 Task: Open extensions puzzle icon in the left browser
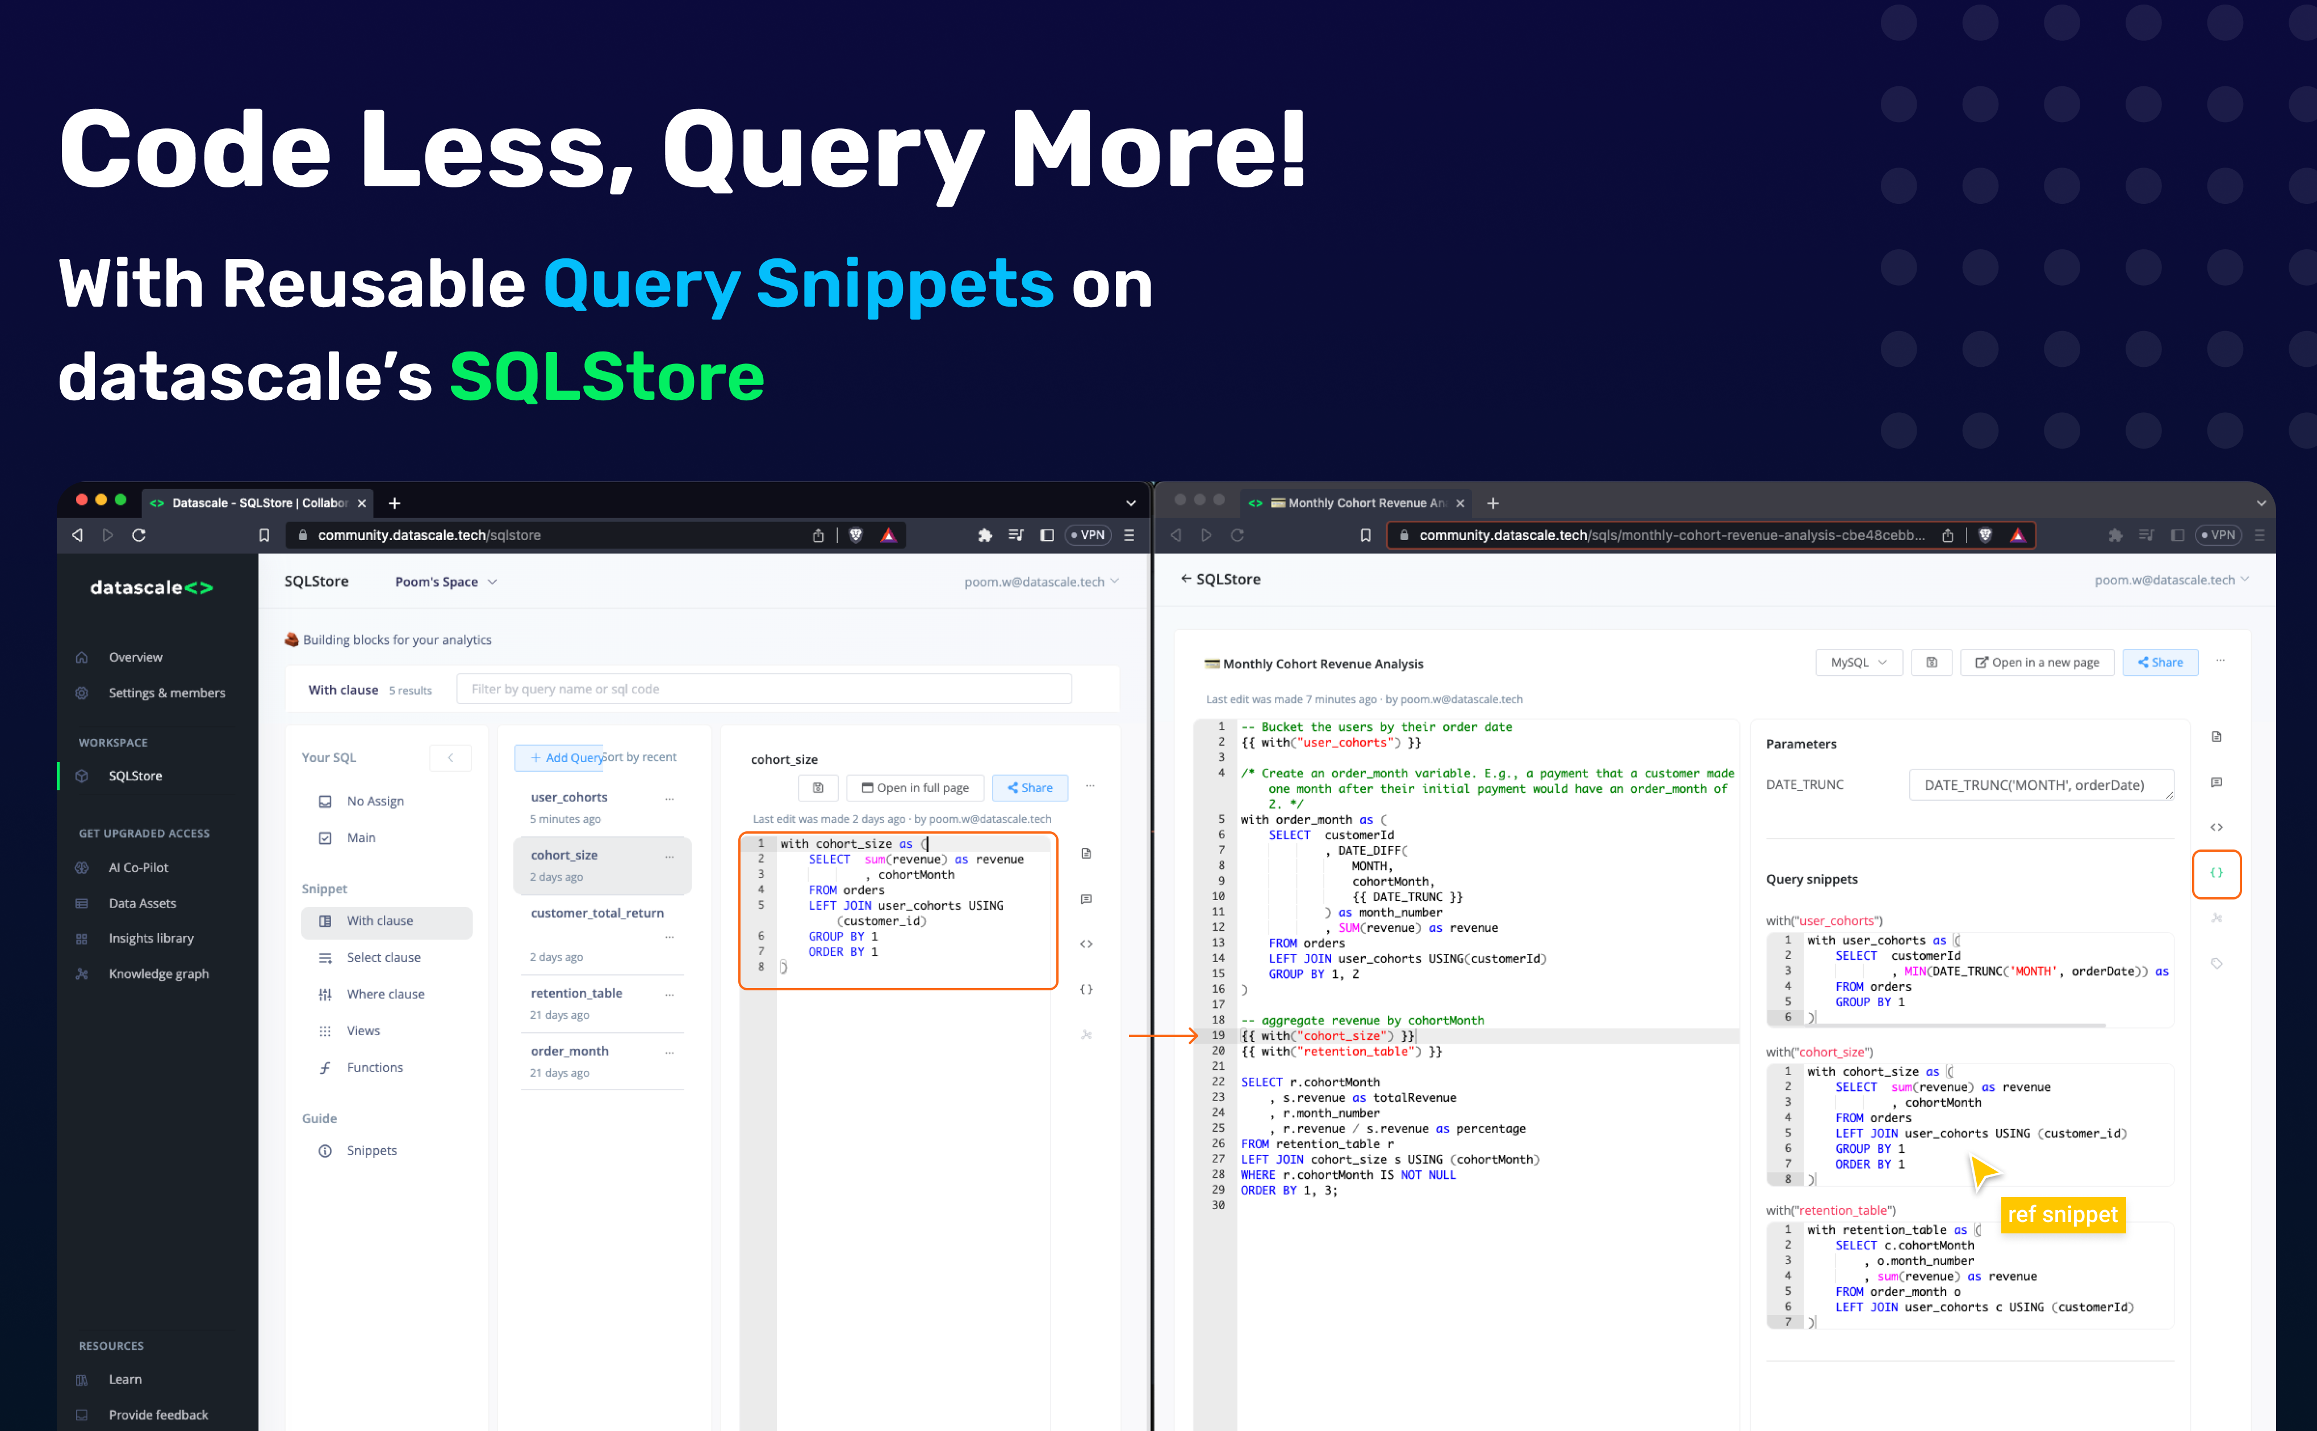tap(984, 535)
